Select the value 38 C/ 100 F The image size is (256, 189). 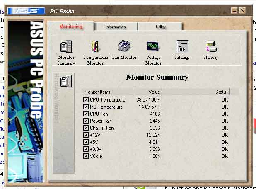tap(148, 99)
